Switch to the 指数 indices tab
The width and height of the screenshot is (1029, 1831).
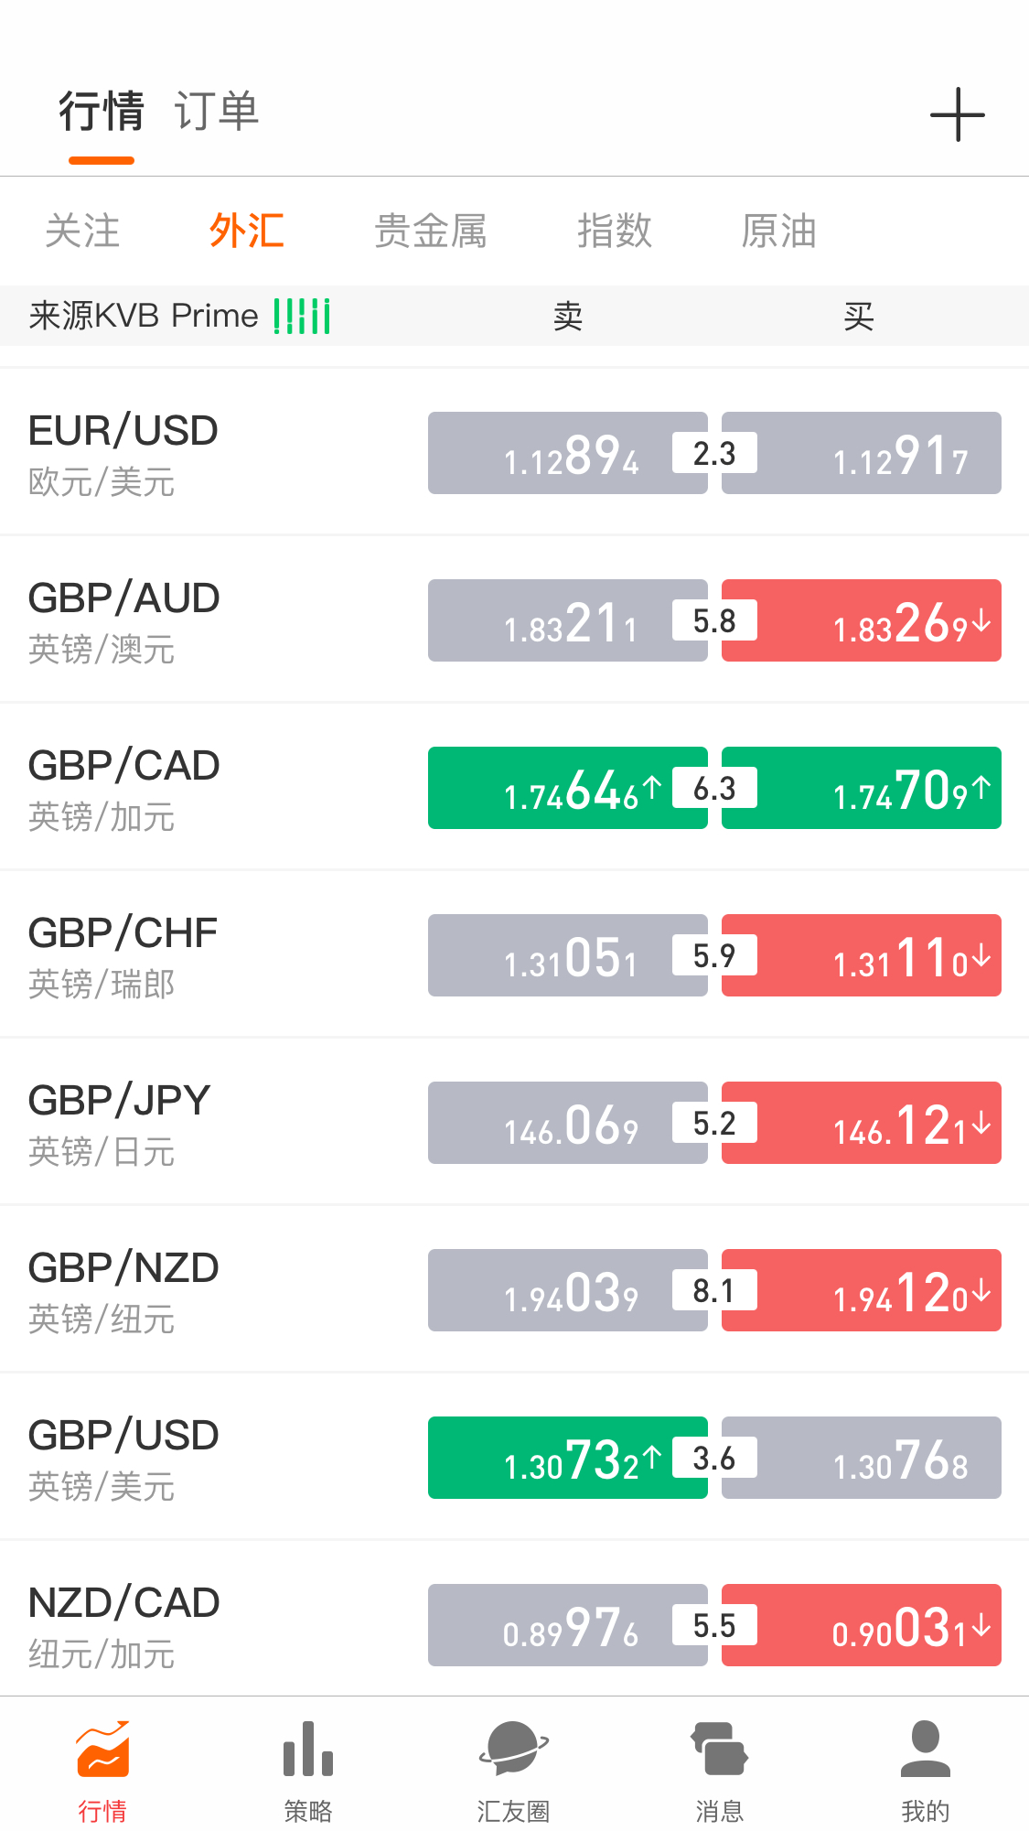click(x=614, y=231)
